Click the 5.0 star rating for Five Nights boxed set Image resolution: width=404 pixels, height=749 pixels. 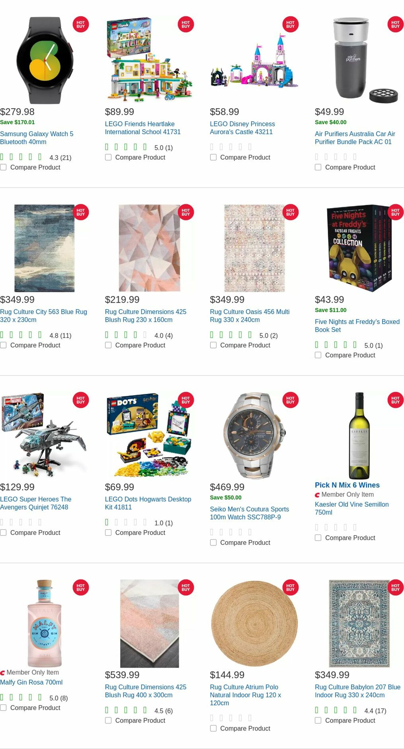pyautogui.click(x=335, y=345)
